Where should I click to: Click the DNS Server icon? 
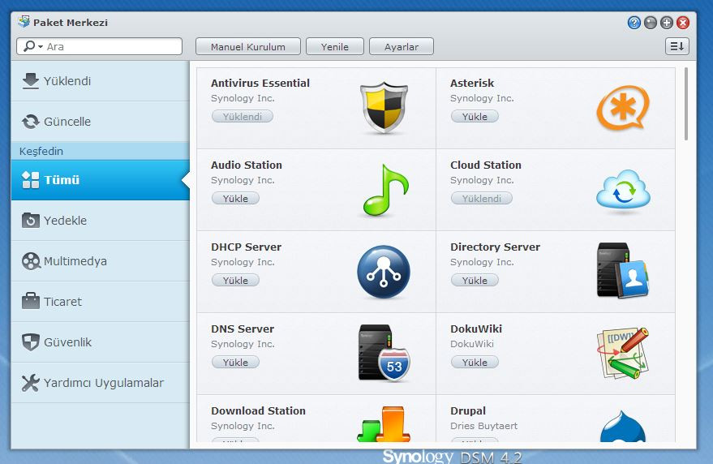click(x=384, y=354)
